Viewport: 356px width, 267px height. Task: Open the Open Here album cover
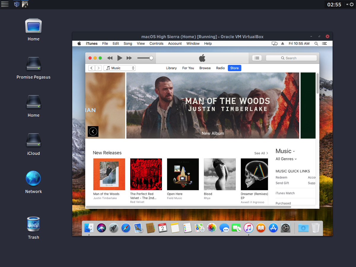(x=183, y=174)
